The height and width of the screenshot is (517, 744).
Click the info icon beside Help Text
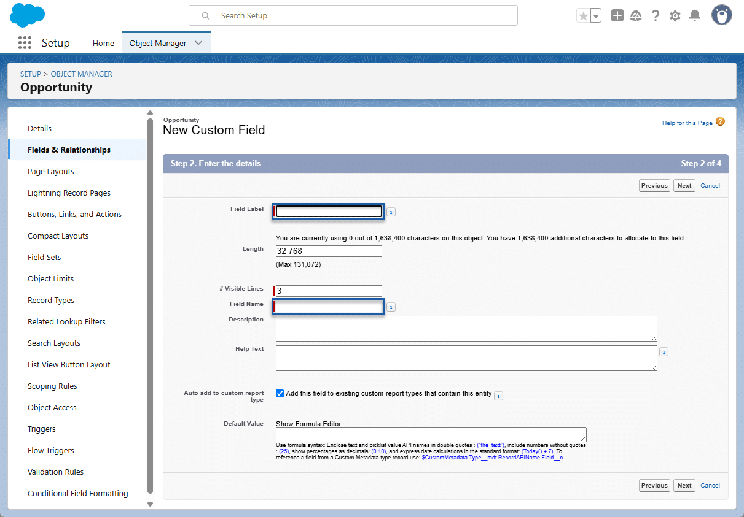click(x=664, y=352)
